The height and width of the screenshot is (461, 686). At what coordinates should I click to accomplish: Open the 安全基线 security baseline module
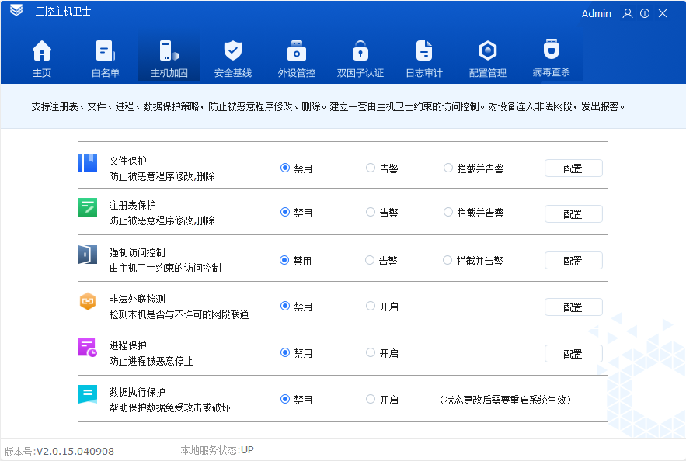tap(232, 56)
